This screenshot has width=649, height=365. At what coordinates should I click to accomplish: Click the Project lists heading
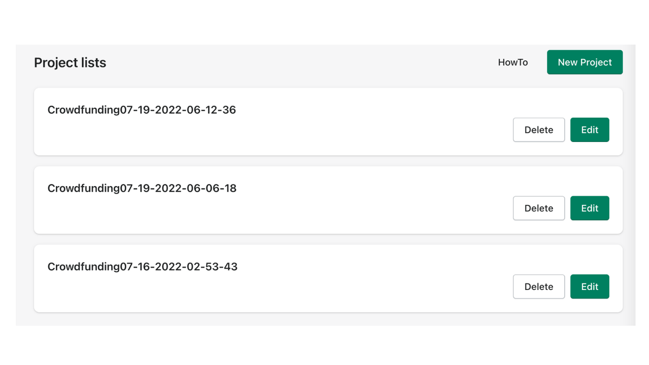pyautogui.click(x=69, y=62)
